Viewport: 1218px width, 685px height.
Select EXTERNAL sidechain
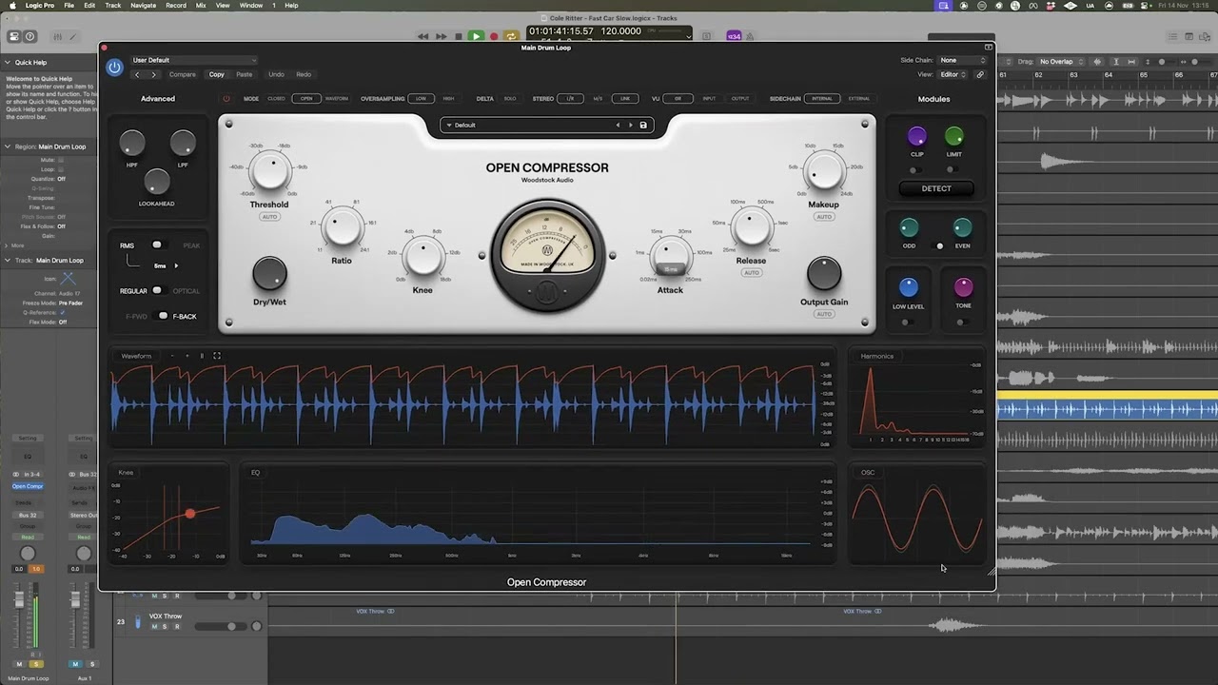(859, 98)
